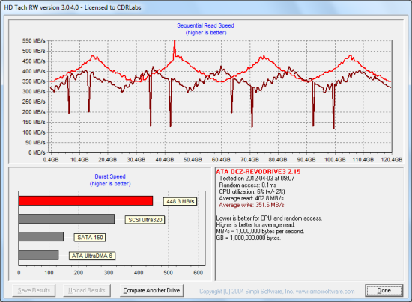Click Compare Another Drive button
This screenshot has height=302, width=412.
click(x=151, y=291)
